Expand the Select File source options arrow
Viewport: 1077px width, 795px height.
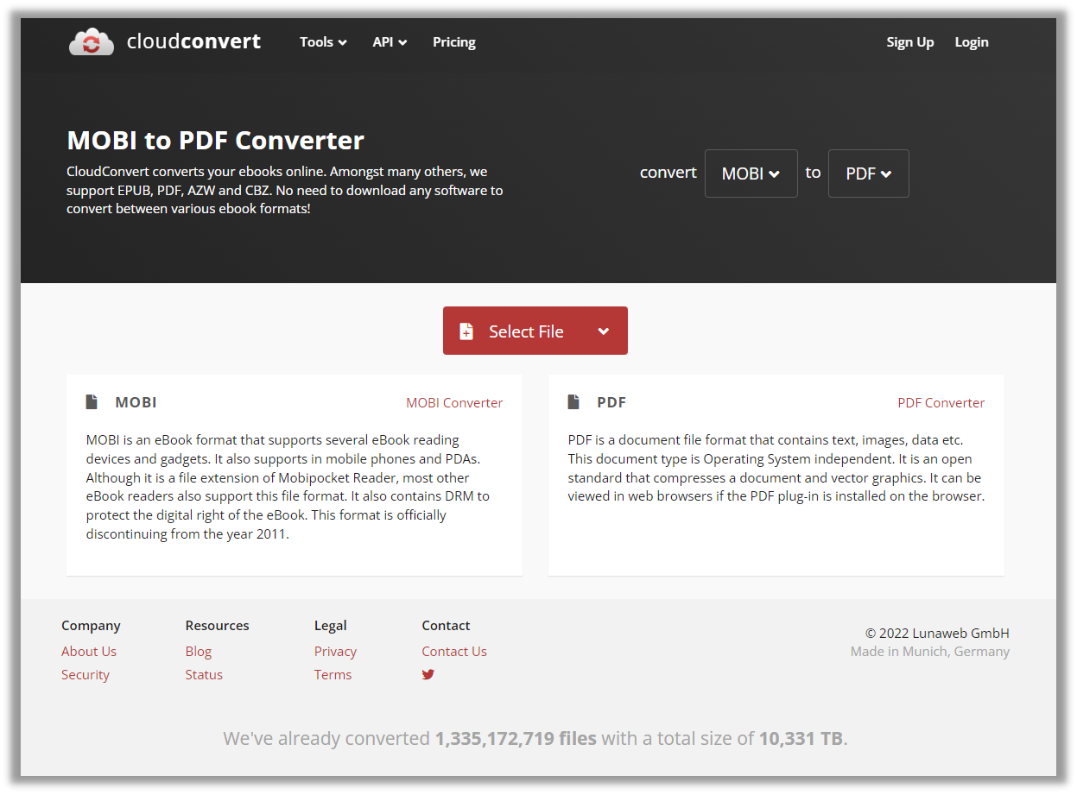click(604, 331)
